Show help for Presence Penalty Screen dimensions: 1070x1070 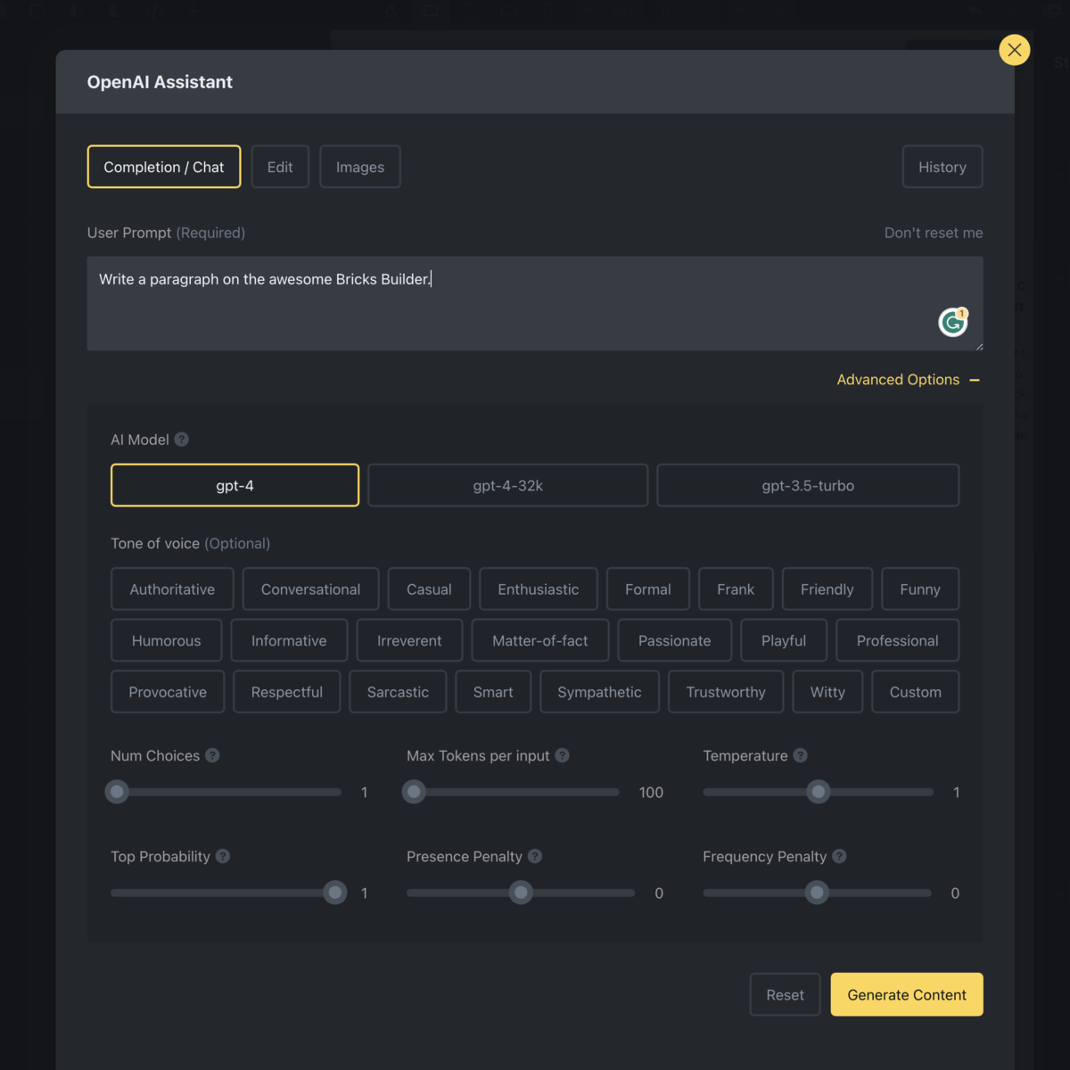click(x=535, y=856)
